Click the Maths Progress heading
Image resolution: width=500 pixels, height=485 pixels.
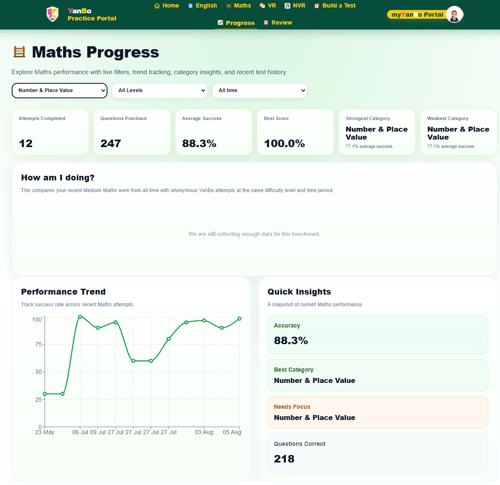tap(95, 52)
